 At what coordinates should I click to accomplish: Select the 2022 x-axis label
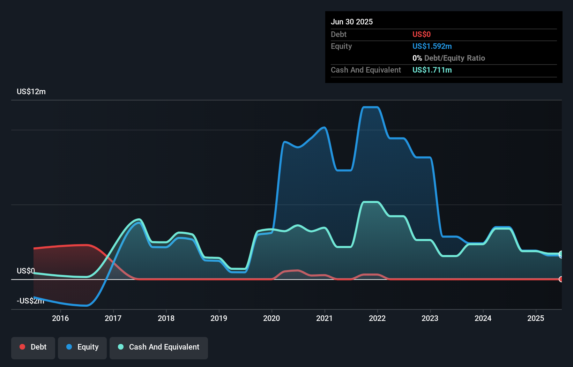click(377, 318)
